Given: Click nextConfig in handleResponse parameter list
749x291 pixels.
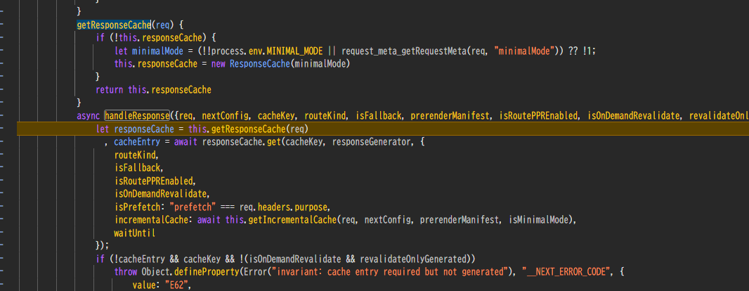Looking at the screenshot, I should click(x=225, y=115).
